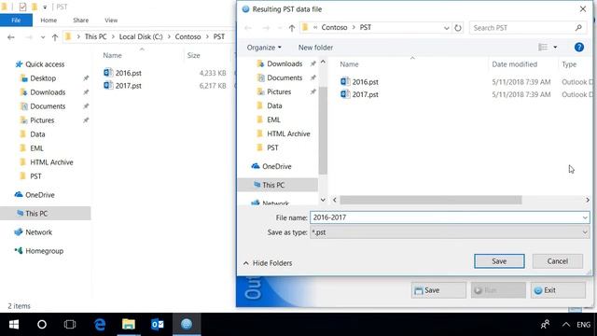Viewport: 597px width, 336px height.
Task: Open the View tab in File Explorer
Action: [111, 21]
